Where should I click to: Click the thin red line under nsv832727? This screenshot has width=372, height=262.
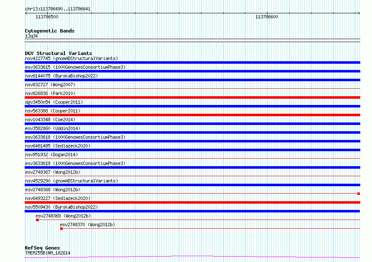pos(192,89)
